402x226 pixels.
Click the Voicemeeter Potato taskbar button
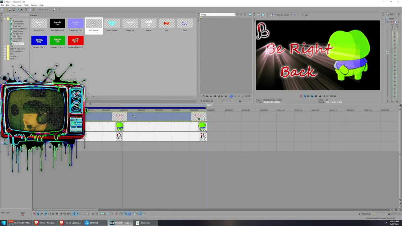coord(20,223)
